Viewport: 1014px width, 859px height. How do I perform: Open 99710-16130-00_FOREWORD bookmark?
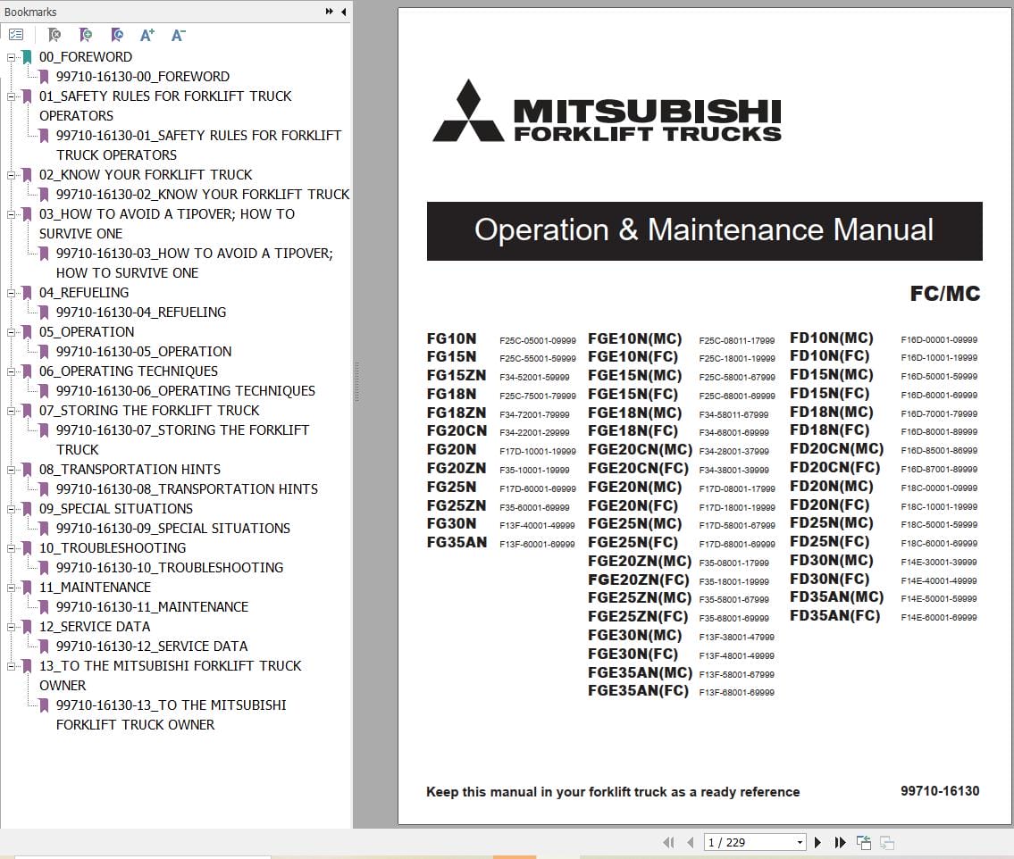click(x=142, y=76)
